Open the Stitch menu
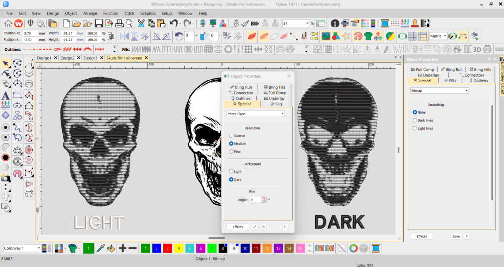The image size is (504, 267). click(129, 13)
